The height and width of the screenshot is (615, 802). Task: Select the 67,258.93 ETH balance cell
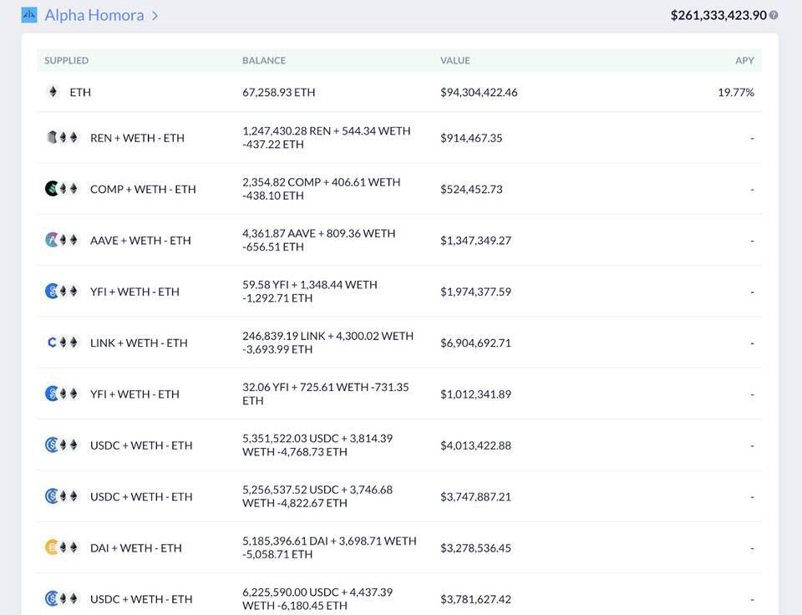point(279,92)
